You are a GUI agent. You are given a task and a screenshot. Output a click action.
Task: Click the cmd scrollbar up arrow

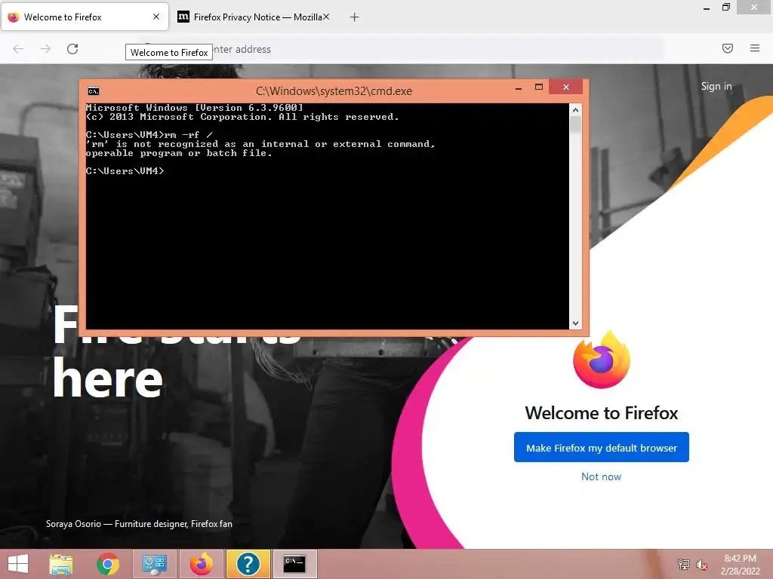coord(574,110)
